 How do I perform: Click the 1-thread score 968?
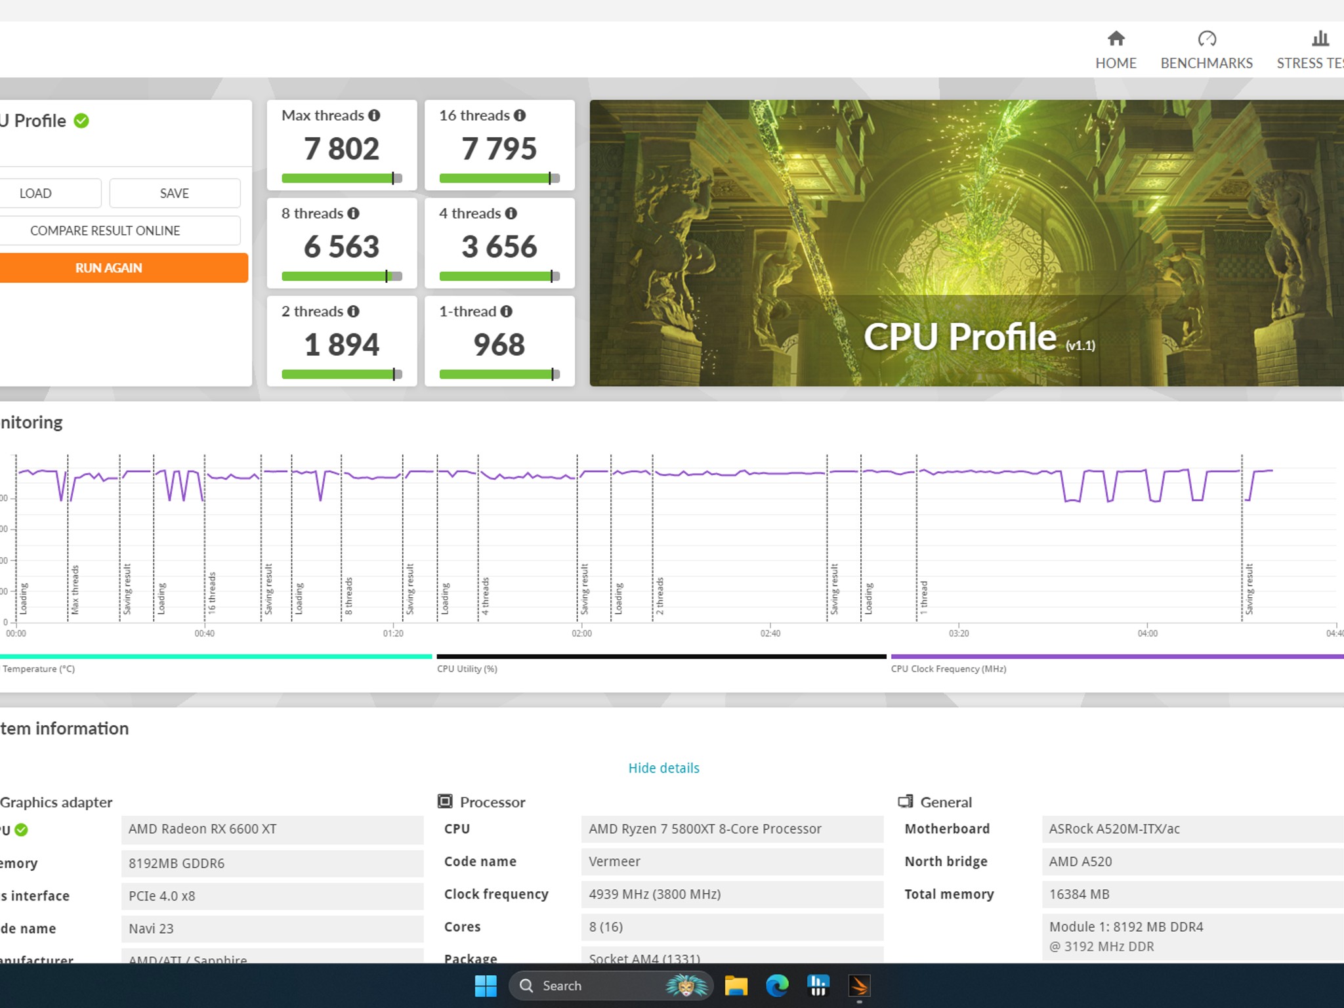click(499, 345)
